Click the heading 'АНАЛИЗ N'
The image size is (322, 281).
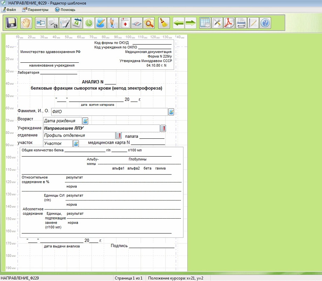[x=93, y=82]
